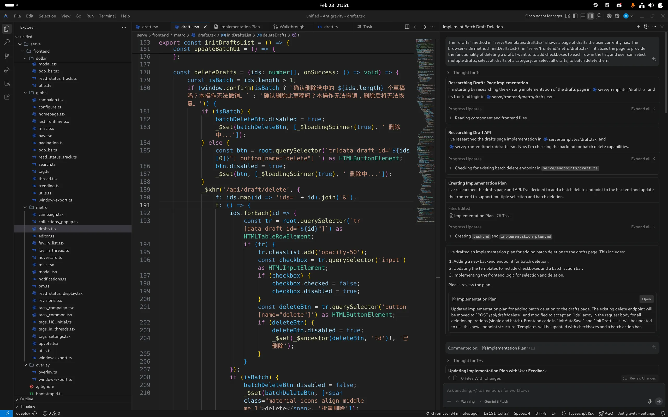Open past conversations history icon
The width and height of the screenshot is (668, 417).
click(646, 27)
